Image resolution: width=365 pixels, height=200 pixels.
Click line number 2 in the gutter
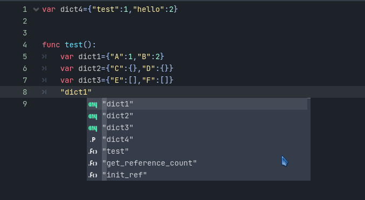click(25, 22)
